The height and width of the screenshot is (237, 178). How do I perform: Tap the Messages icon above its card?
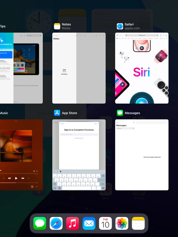point(120,113)
